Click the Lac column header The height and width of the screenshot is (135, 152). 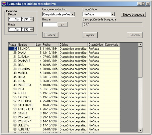point(38,45)
